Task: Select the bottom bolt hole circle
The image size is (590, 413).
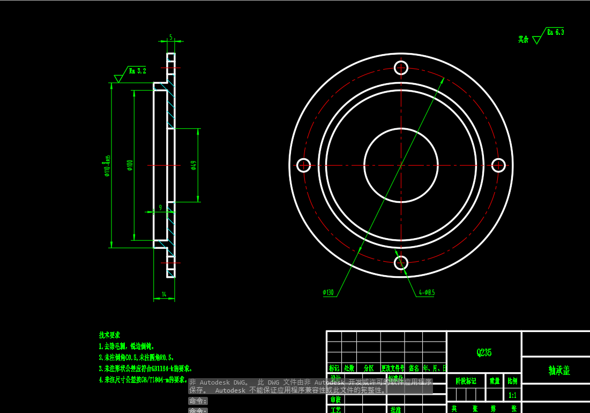Action: click(x=401, y=263)
